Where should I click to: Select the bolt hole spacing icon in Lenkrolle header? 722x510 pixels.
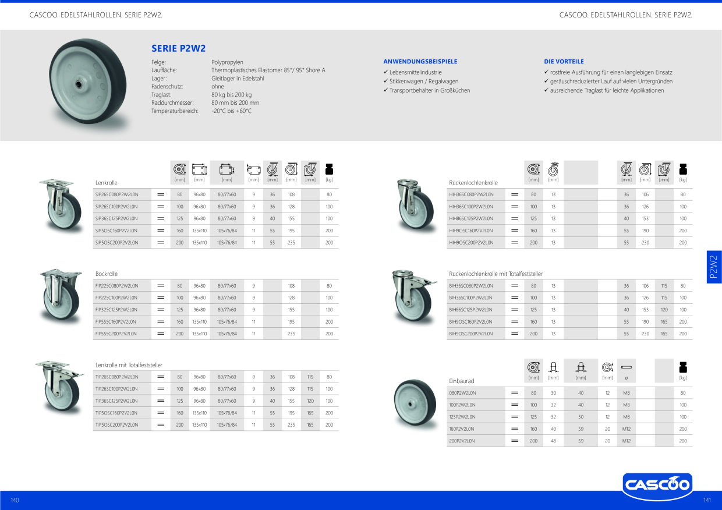(x=226, y=169)
